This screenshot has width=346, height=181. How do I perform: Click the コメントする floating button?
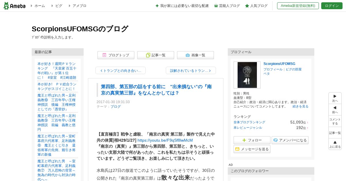[x=335, y=121]
